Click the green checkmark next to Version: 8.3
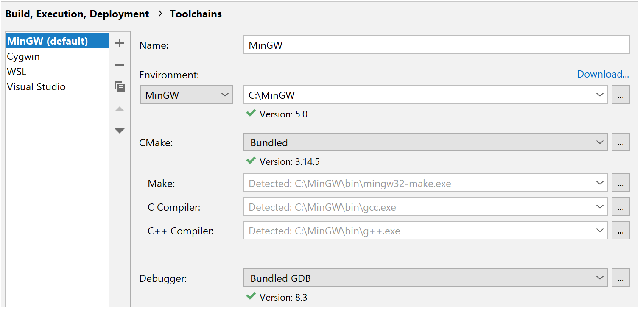Screen dimensions: 640x309 (251, 296)
